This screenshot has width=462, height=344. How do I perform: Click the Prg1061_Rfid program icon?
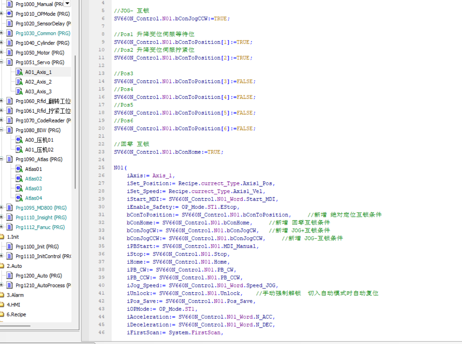[x=10, y=111]
